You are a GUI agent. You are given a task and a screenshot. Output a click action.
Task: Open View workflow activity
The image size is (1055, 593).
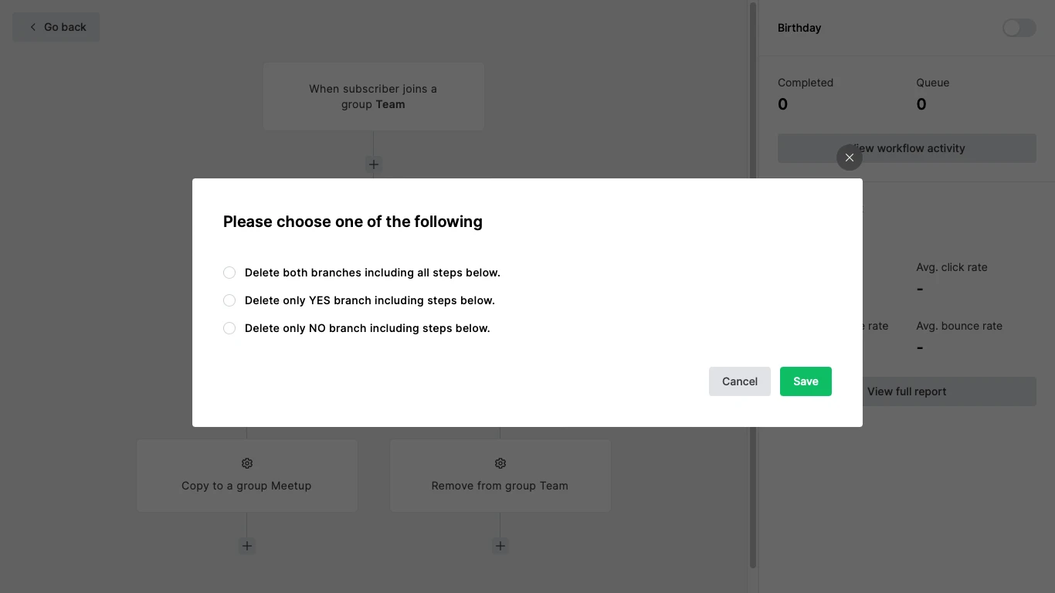point(907,148)
